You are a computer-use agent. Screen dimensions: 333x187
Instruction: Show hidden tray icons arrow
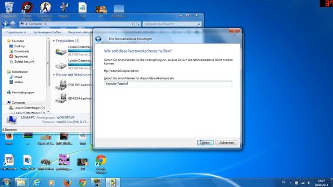click(290, 183)
